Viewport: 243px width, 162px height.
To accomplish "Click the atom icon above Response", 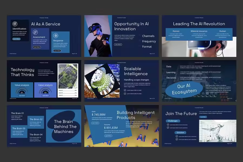I will 56,36.
